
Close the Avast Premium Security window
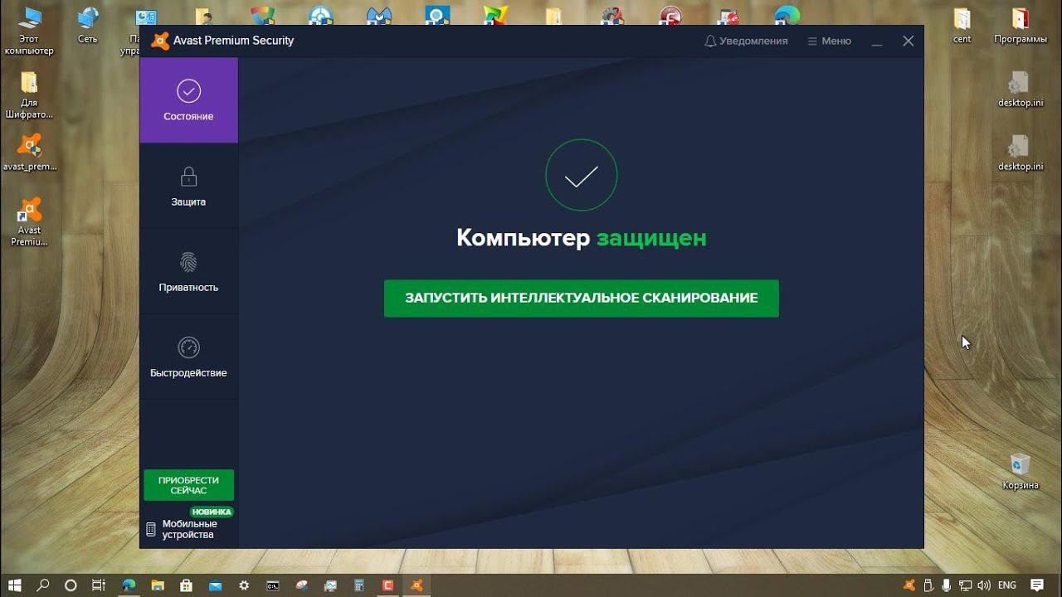(x=909, y=41)
